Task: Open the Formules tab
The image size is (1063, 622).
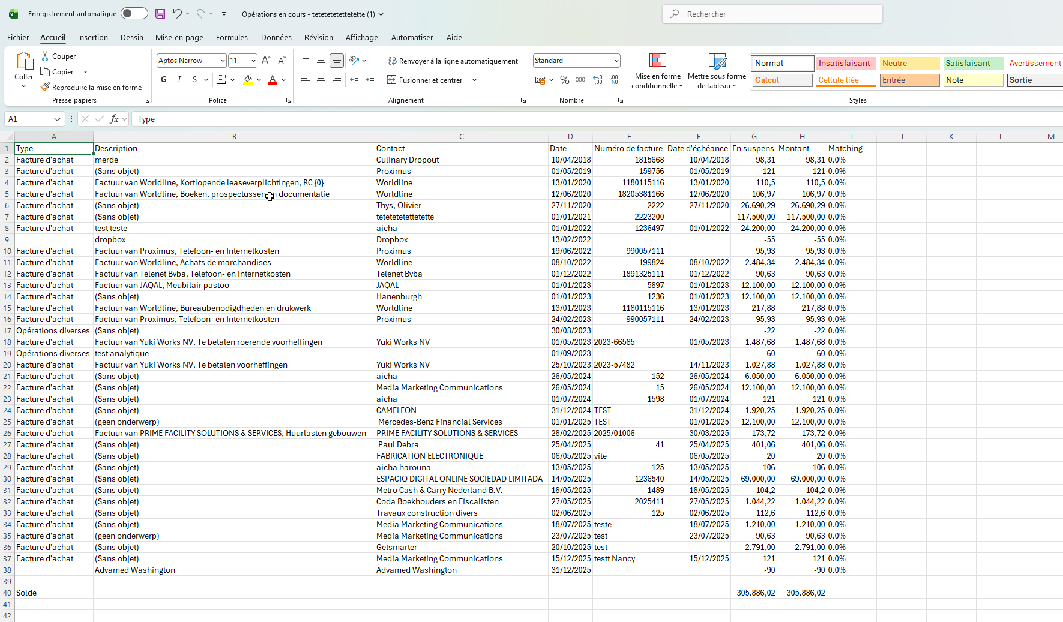Action: (x=232, y=37)
